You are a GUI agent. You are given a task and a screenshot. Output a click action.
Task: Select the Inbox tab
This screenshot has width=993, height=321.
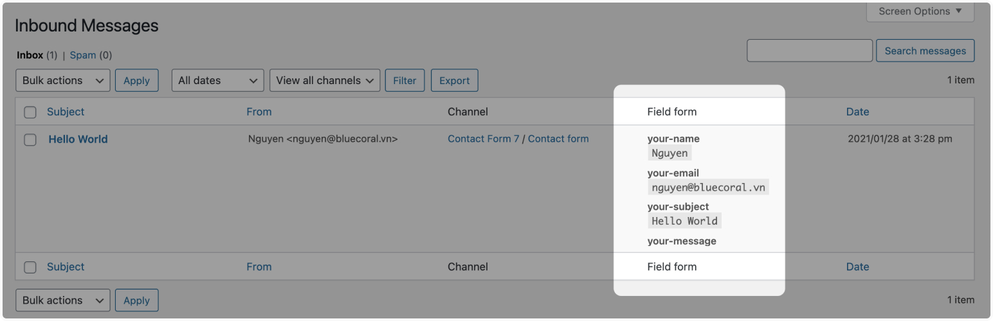[x=30, y=55]
